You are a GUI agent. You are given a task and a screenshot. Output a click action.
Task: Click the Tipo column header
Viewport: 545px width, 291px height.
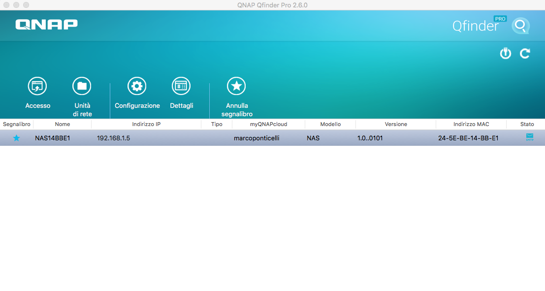point(217,125)
